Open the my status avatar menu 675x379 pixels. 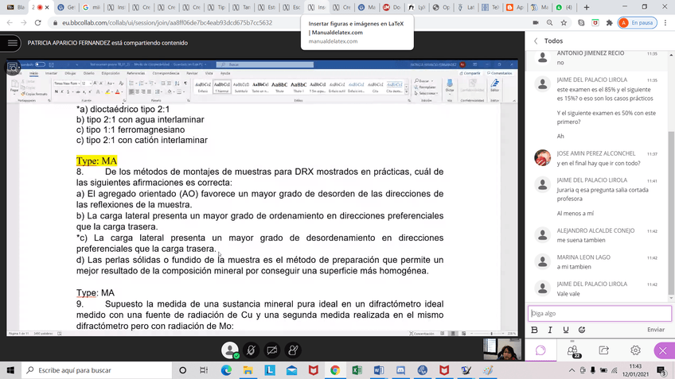click(230, 350)
